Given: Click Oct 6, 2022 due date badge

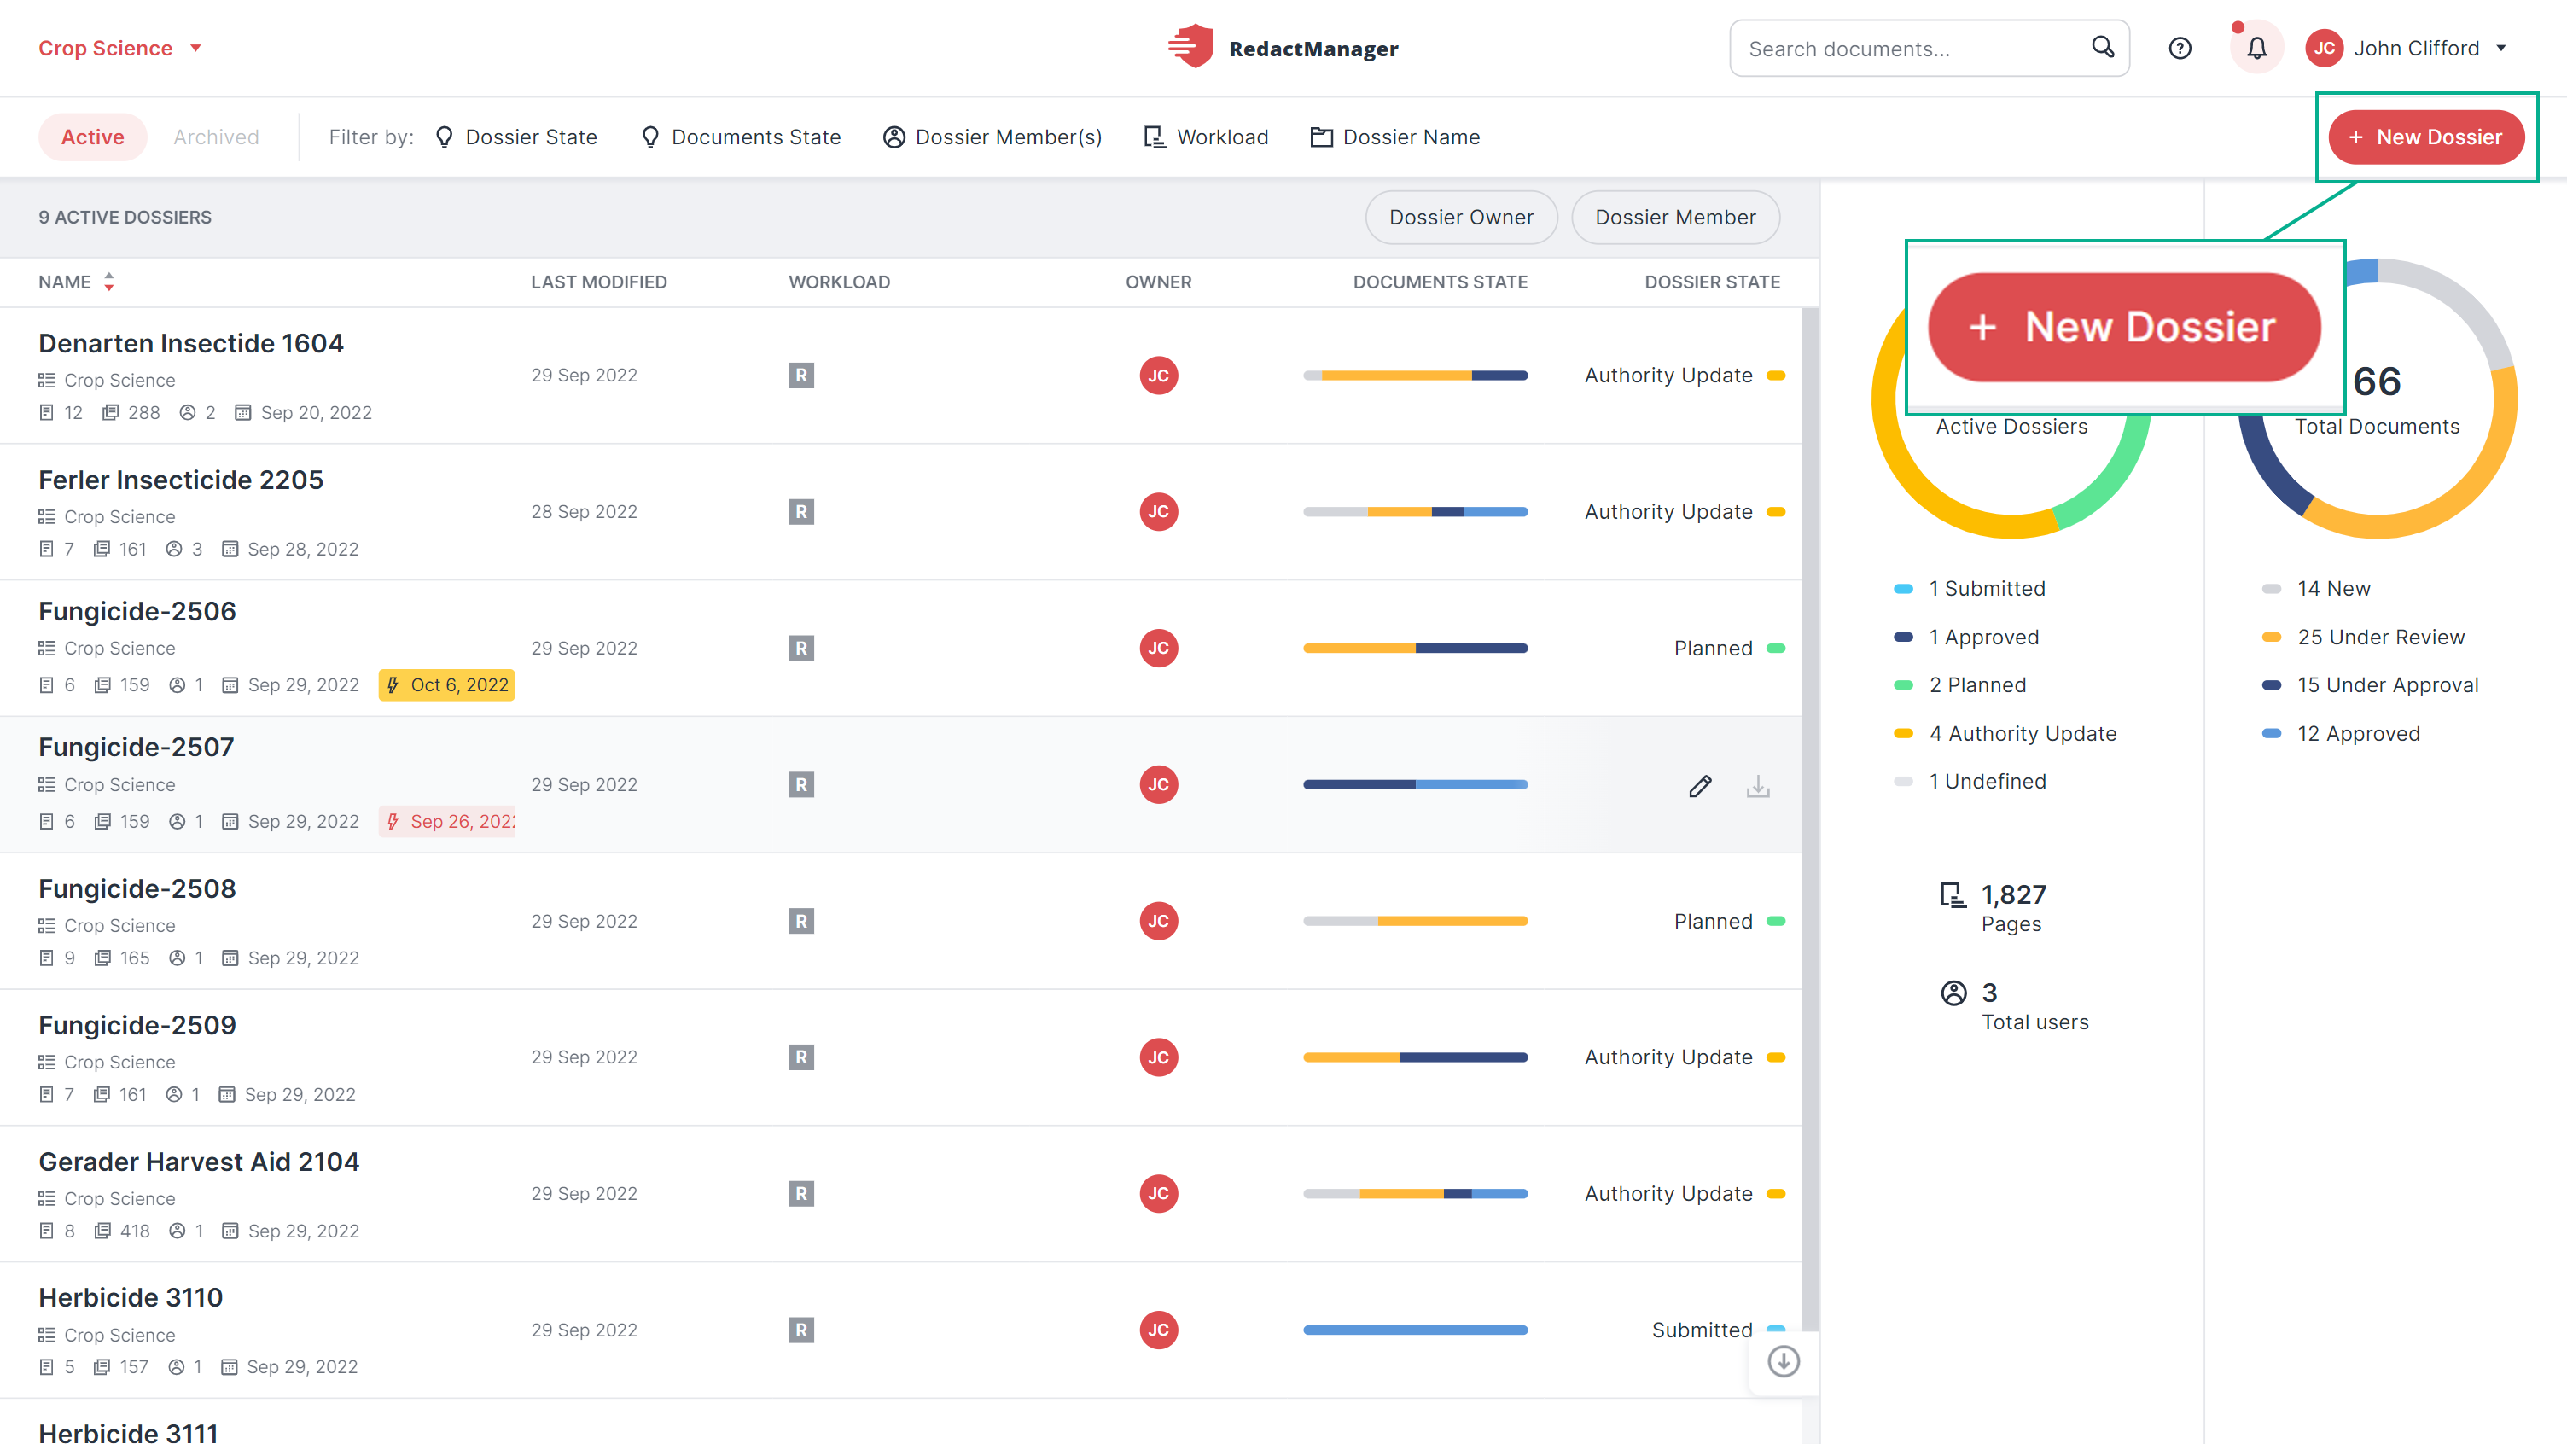Looking at the screenshot, I should tap(446, 685).
